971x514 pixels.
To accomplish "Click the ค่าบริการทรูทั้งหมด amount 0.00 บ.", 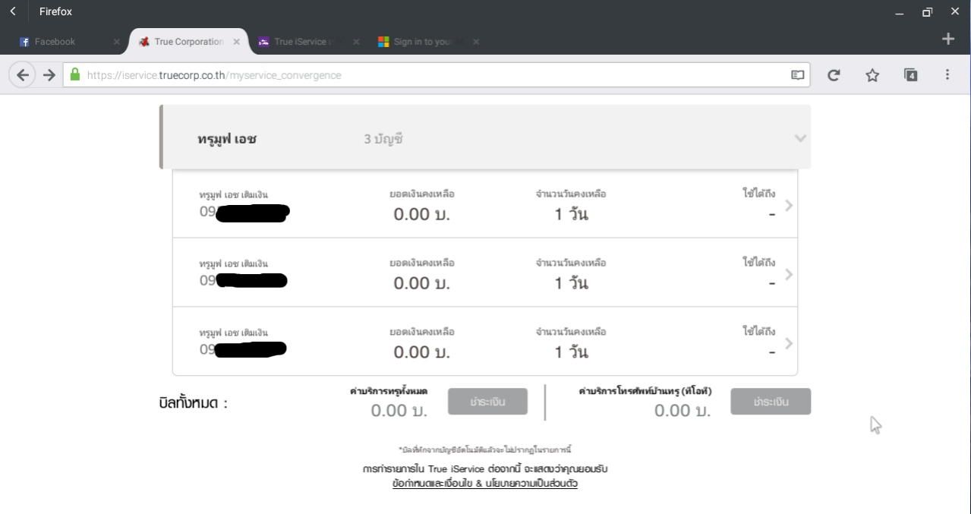I will click(399, 411).
